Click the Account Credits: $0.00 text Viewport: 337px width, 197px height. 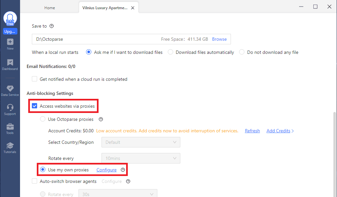click(x=71, y=131)
